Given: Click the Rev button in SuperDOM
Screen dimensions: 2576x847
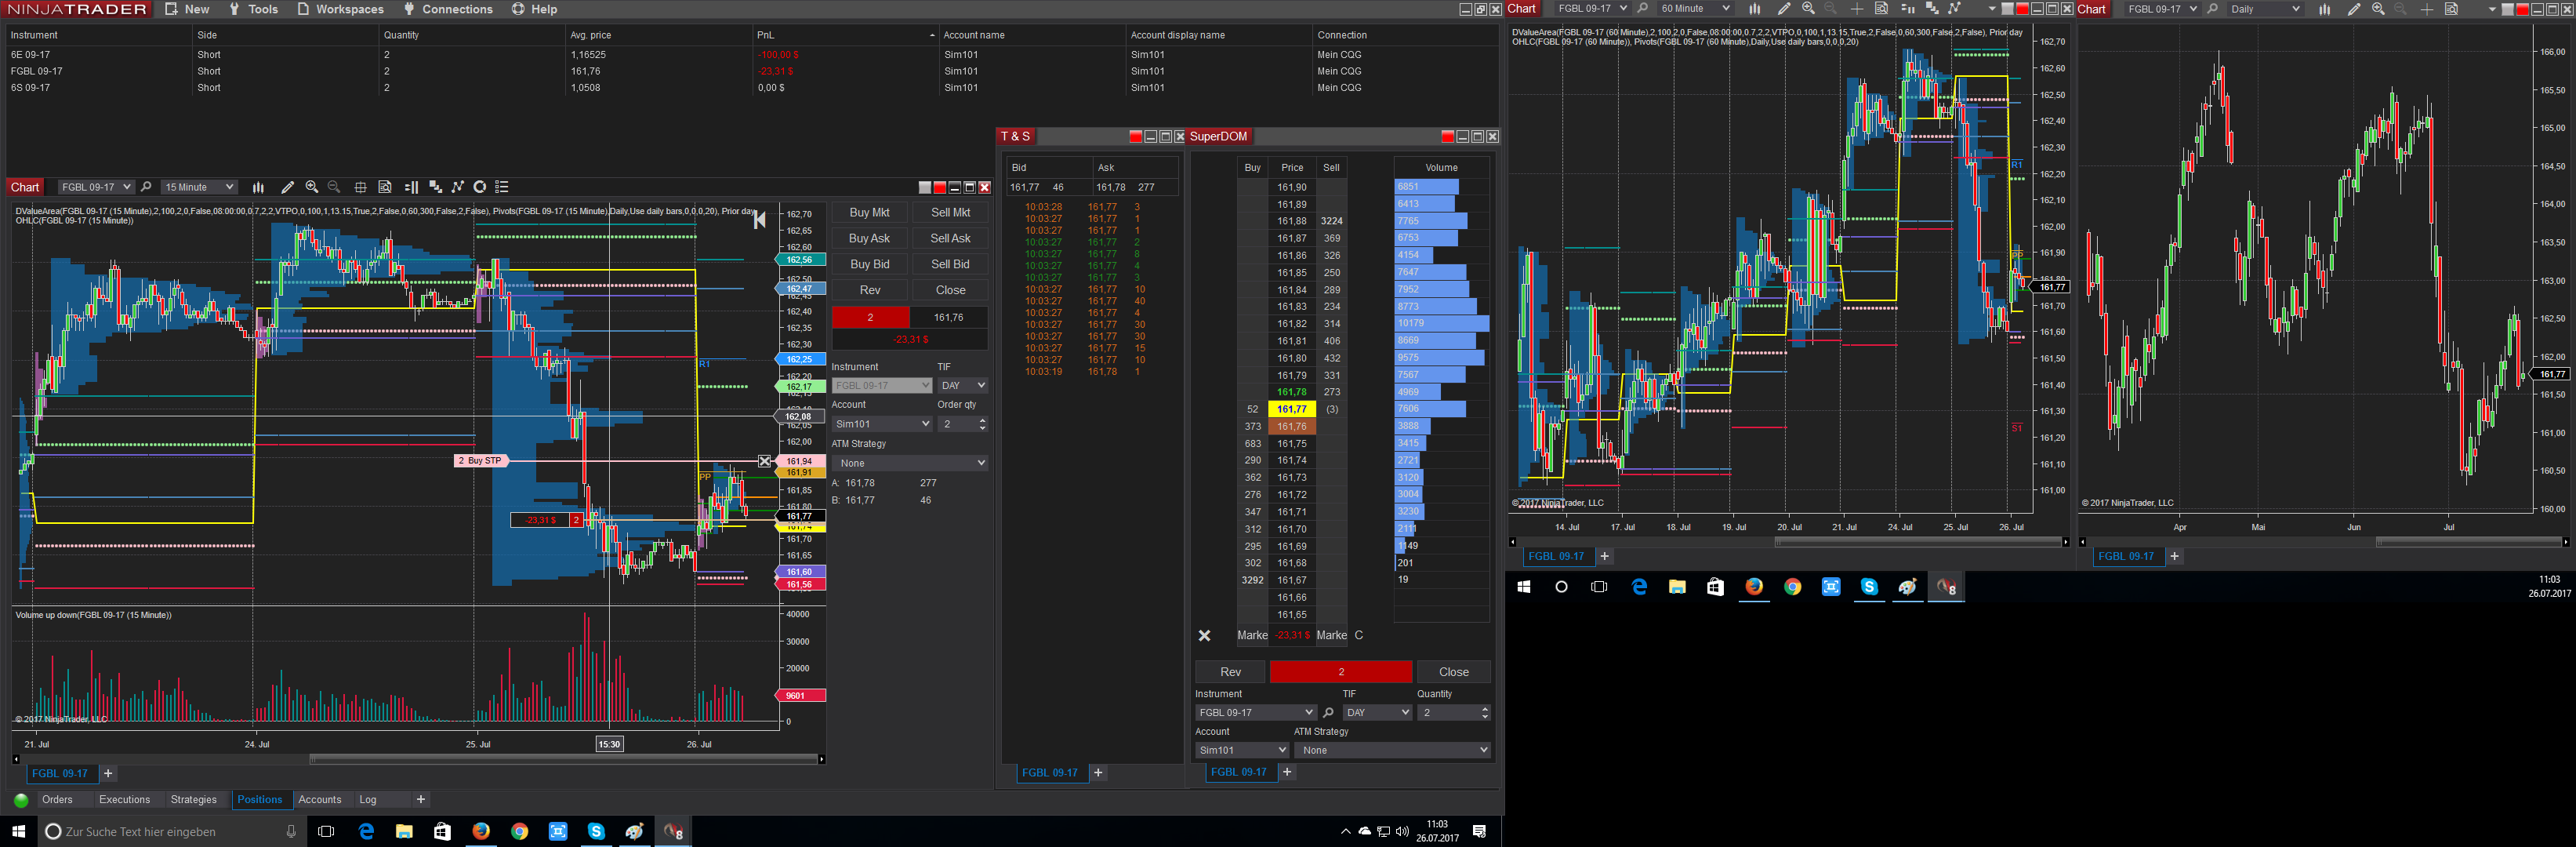Looking at the screenshot, I should 1230,672.
